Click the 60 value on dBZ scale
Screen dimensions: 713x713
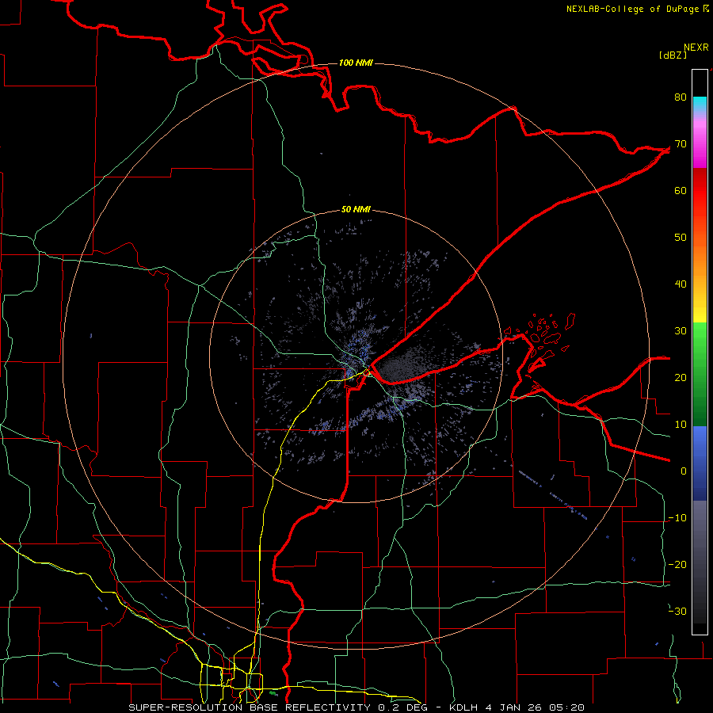(681, 190)
